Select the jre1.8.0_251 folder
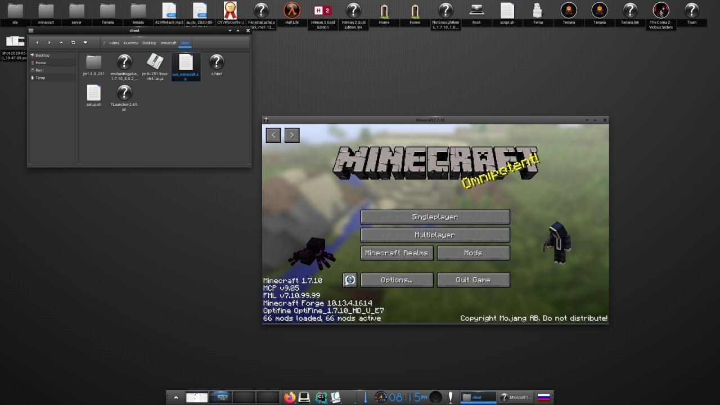 pyautogui.click(x=93, y=65)
